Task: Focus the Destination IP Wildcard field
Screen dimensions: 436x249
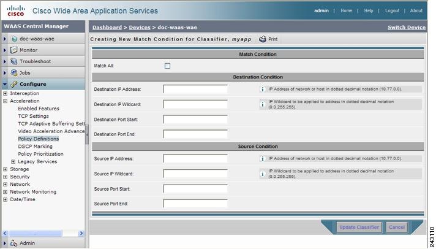Action: tap(195, 104)
